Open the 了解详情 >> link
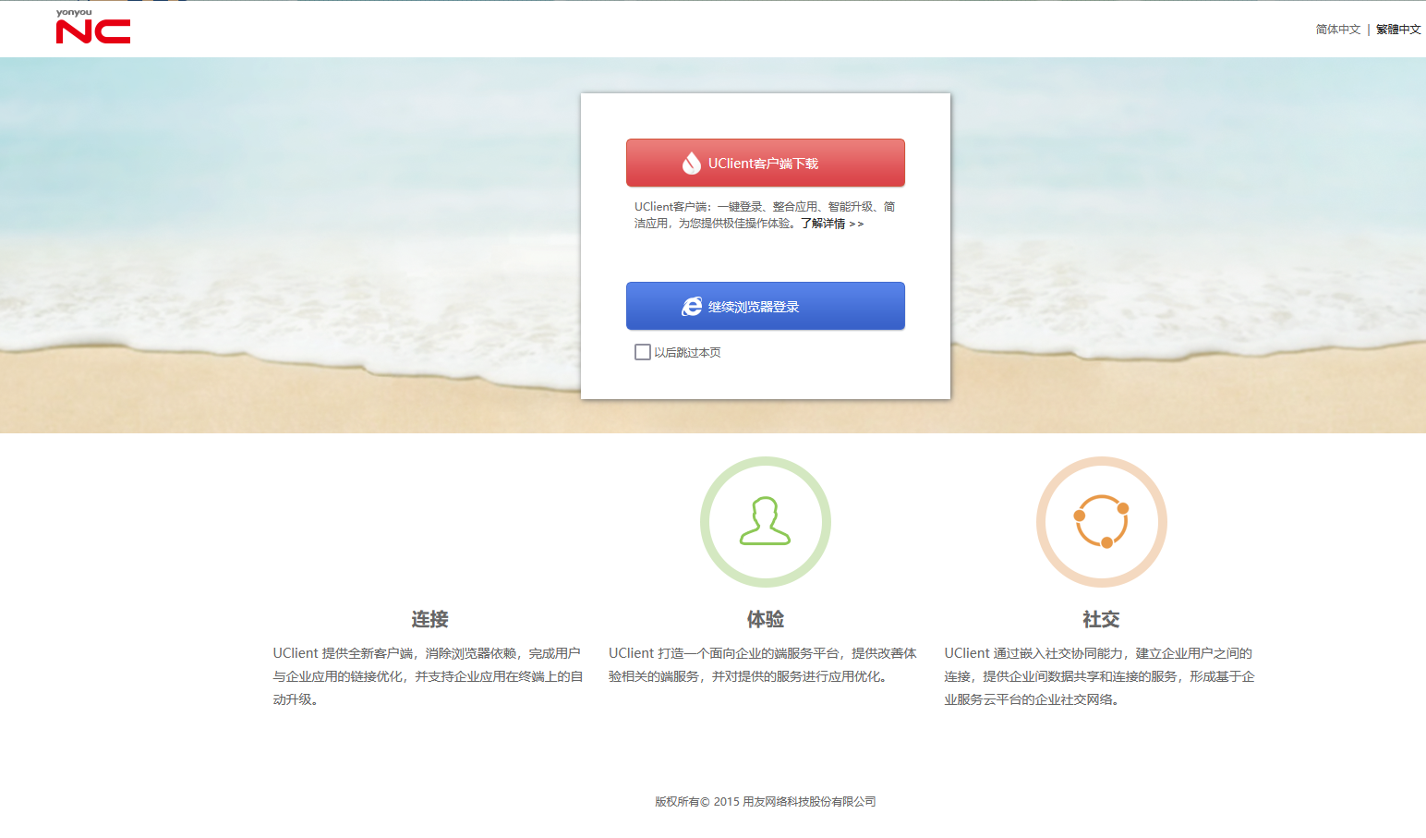 pyautogui.click(x=831, y=224)
